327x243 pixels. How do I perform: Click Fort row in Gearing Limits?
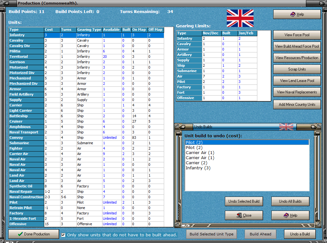click(x=217, y=92)
